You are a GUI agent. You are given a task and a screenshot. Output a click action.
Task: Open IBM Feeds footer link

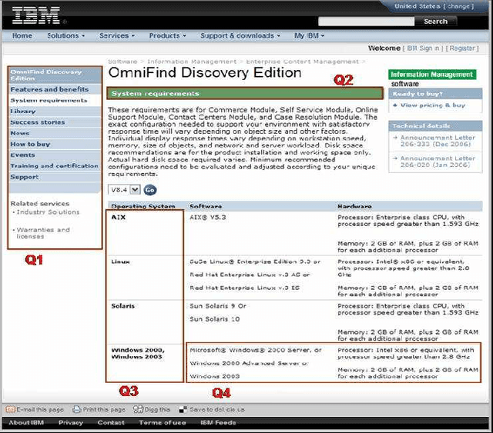click(x=218, y=423)
